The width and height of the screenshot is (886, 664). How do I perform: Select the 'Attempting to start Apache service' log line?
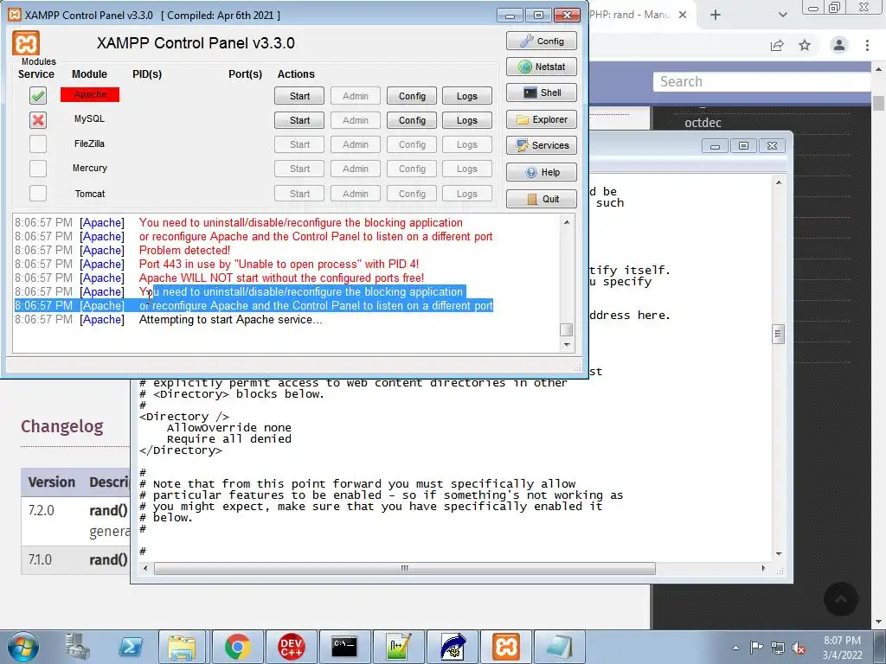tap(230, 320)
